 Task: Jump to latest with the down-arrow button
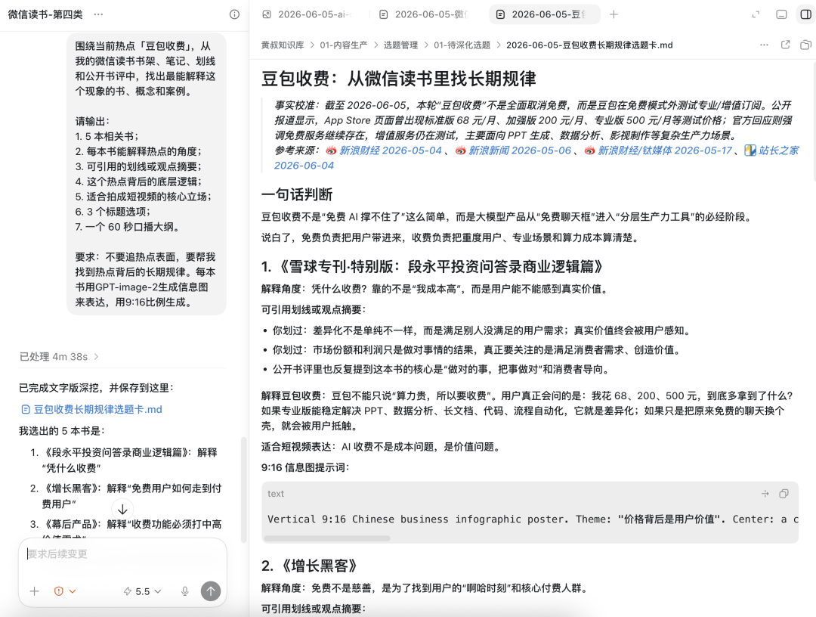point(123,509)
